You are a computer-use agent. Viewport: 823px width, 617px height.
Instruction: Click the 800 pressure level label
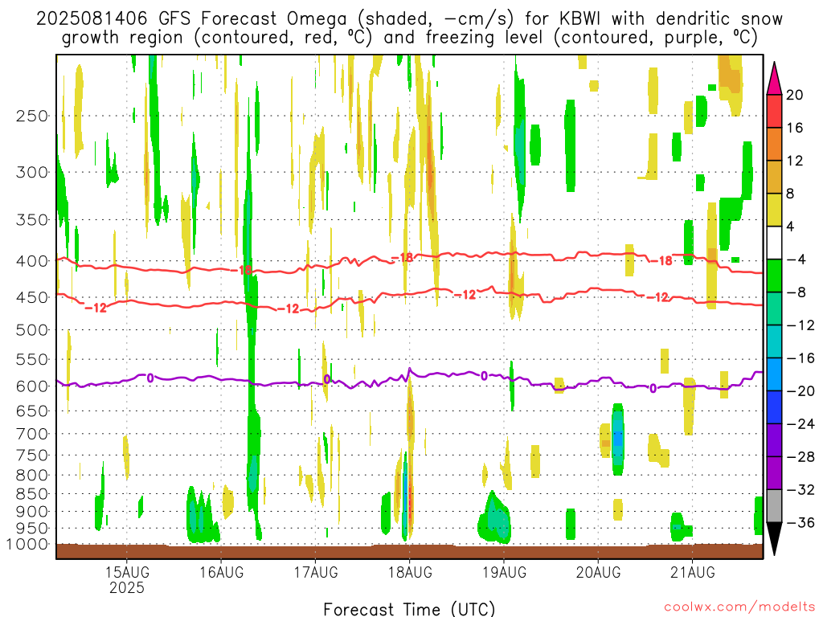32,476
